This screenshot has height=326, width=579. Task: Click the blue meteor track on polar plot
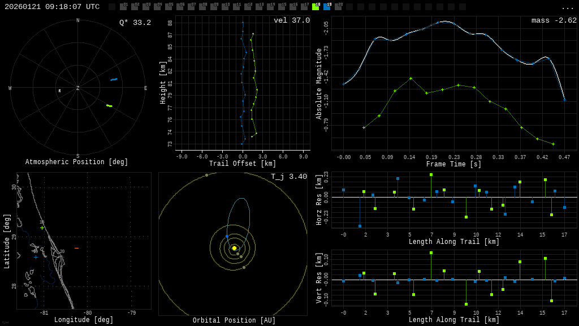[x=114, y=79]
